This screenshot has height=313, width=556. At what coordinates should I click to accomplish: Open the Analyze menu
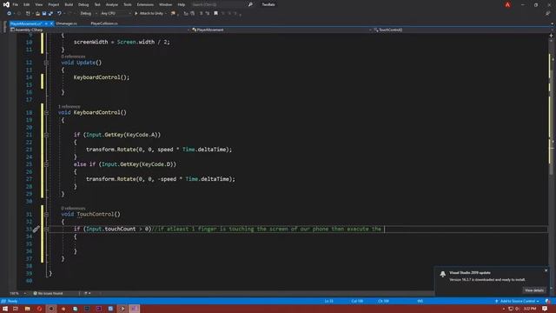112,4
